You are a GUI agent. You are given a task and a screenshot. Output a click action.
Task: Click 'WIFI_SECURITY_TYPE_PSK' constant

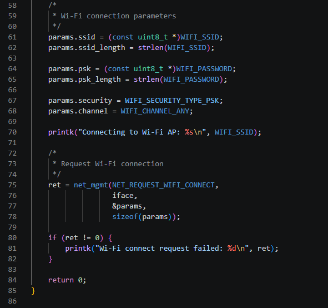[x=172, y=101]
